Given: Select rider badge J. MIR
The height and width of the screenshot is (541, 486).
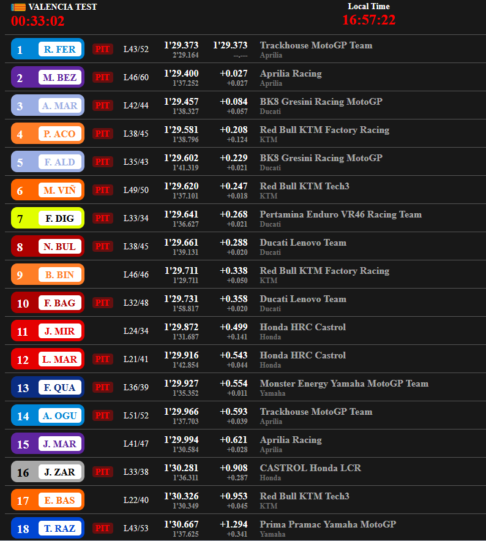Looking at the screenshot, I should pyautogui.click(x=48, y=331).
